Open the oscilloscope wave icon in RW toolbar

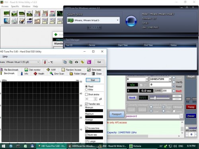pyautogui.click(x=60, y=14)
